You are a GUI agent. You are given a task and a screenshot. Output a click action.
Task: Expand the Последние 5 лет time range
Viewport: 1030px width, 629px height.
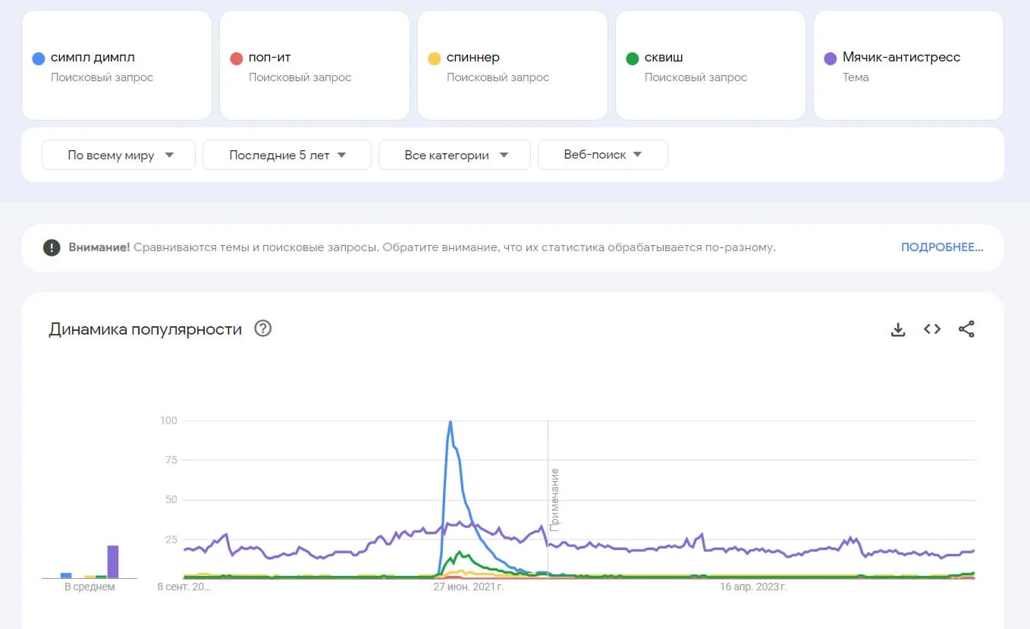287,155
